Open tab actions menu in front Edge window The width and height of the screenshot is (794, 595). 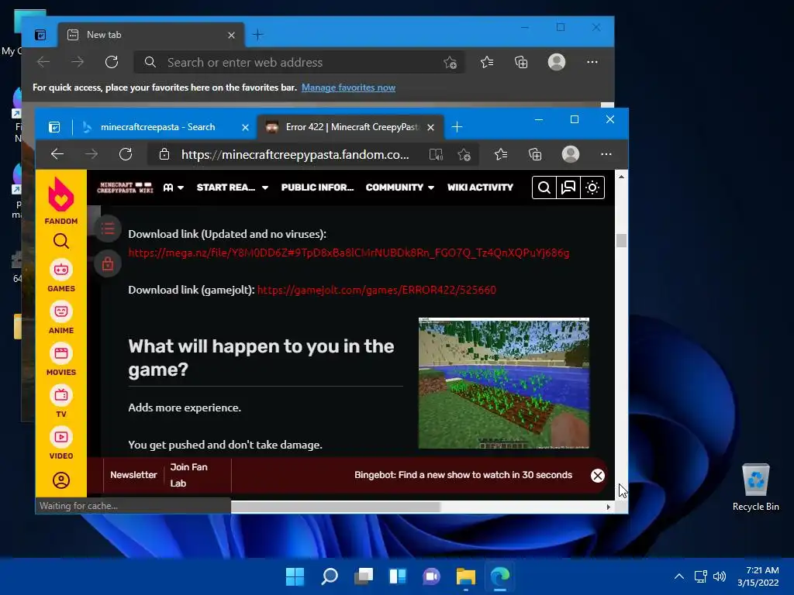[x=54, y=127]
